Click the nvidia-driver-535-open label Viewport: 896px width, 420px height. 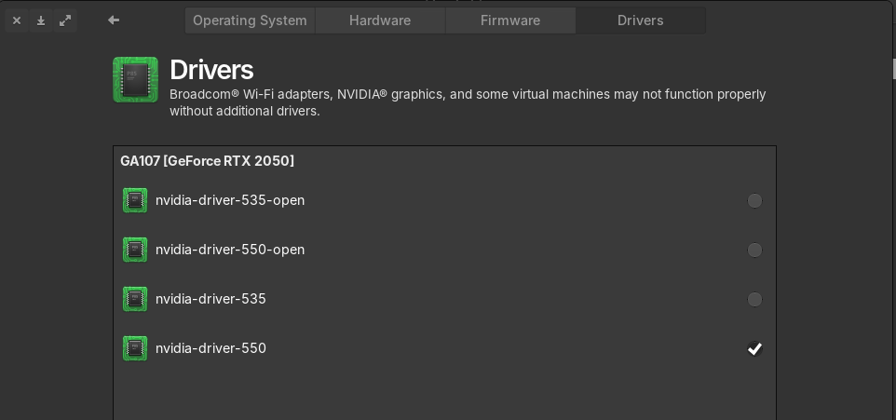230,200
